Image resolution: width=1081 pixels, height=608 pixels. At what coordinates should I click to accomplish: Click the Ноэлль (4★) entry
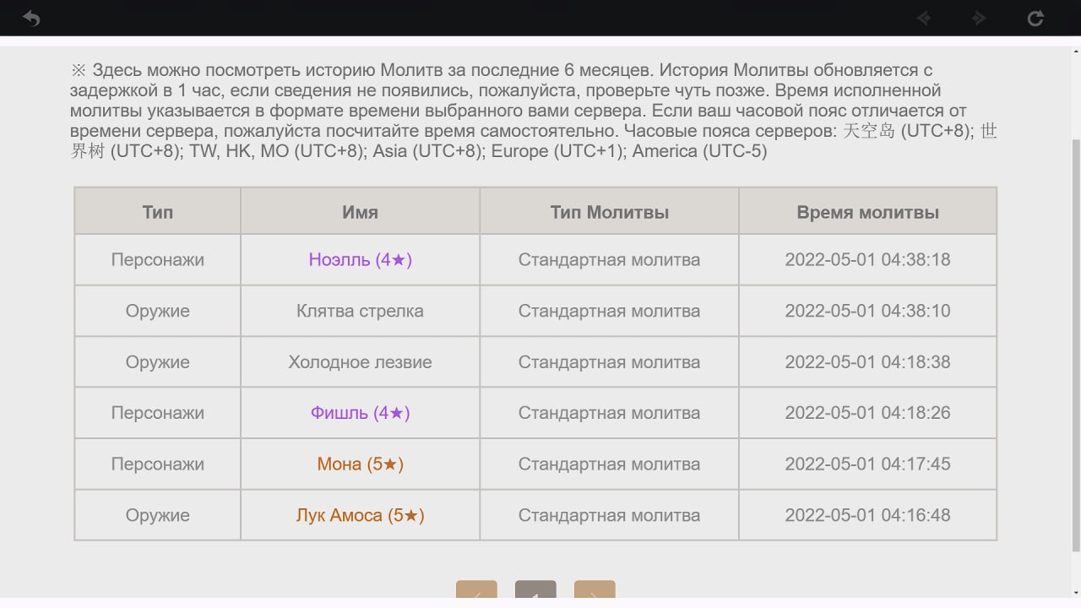(x=360, y=260)
